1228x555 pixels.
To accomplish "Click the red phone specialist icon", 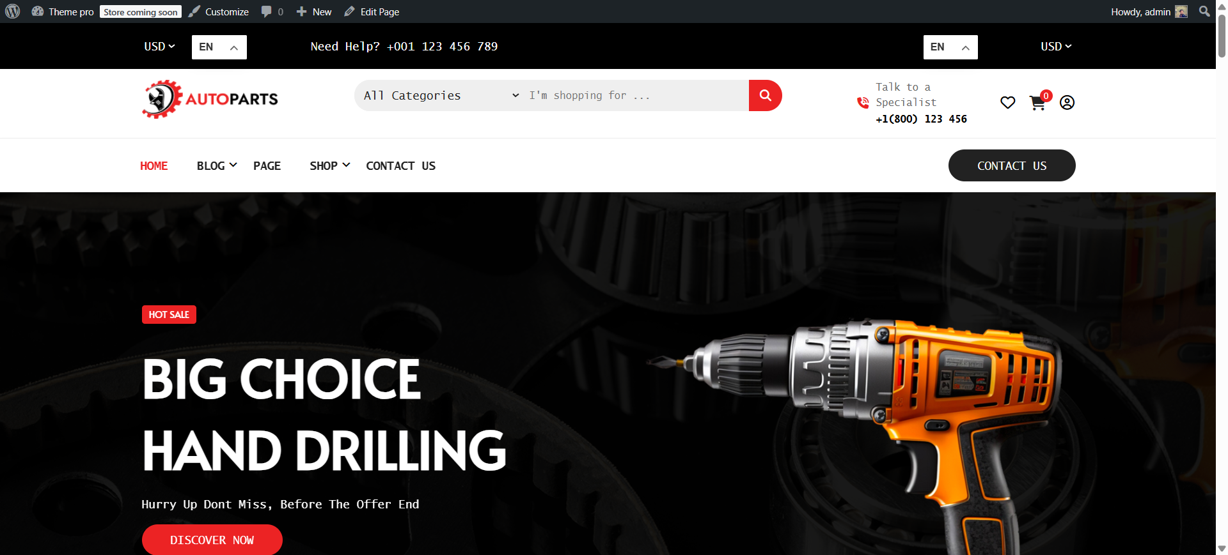I will [863, 102].
